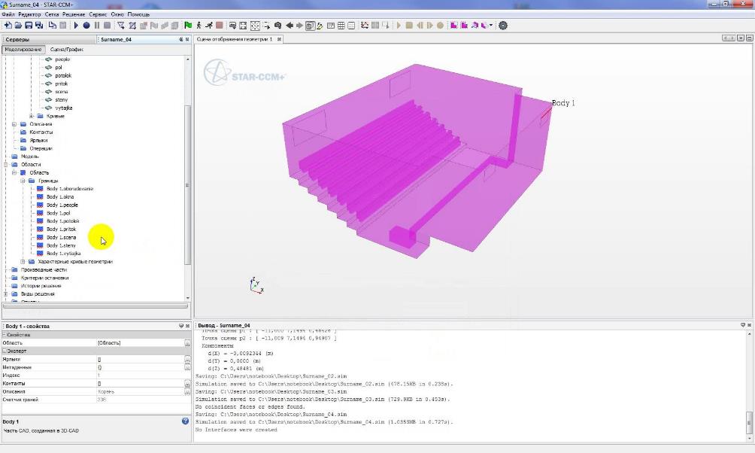Image resolution: width=755 pixels, height=453 pixels.
Task: Click the running man Run simulation icon
Action: 208,26
